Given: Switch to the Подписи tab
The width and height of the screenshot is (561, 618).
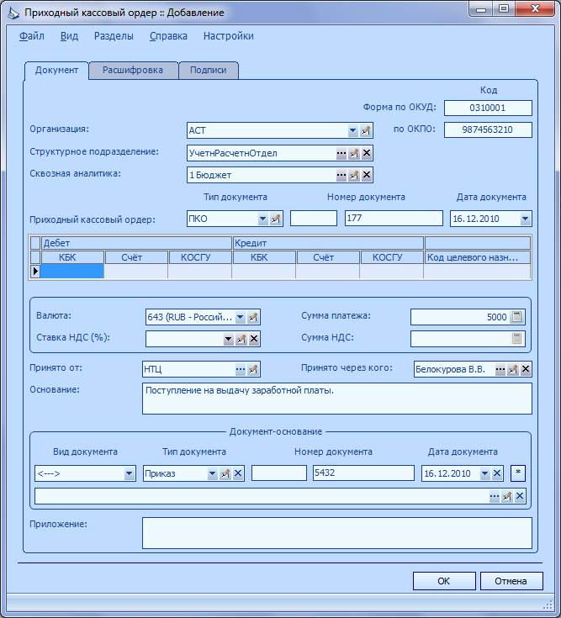Looking at the screenshot, I should tap(208, 70).
